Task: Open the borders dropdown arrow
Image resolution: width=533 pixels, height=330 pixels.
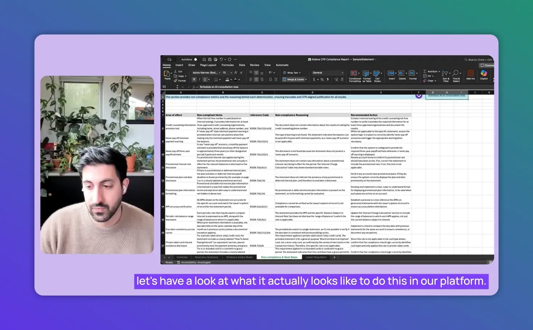Action: click(220, 79)
